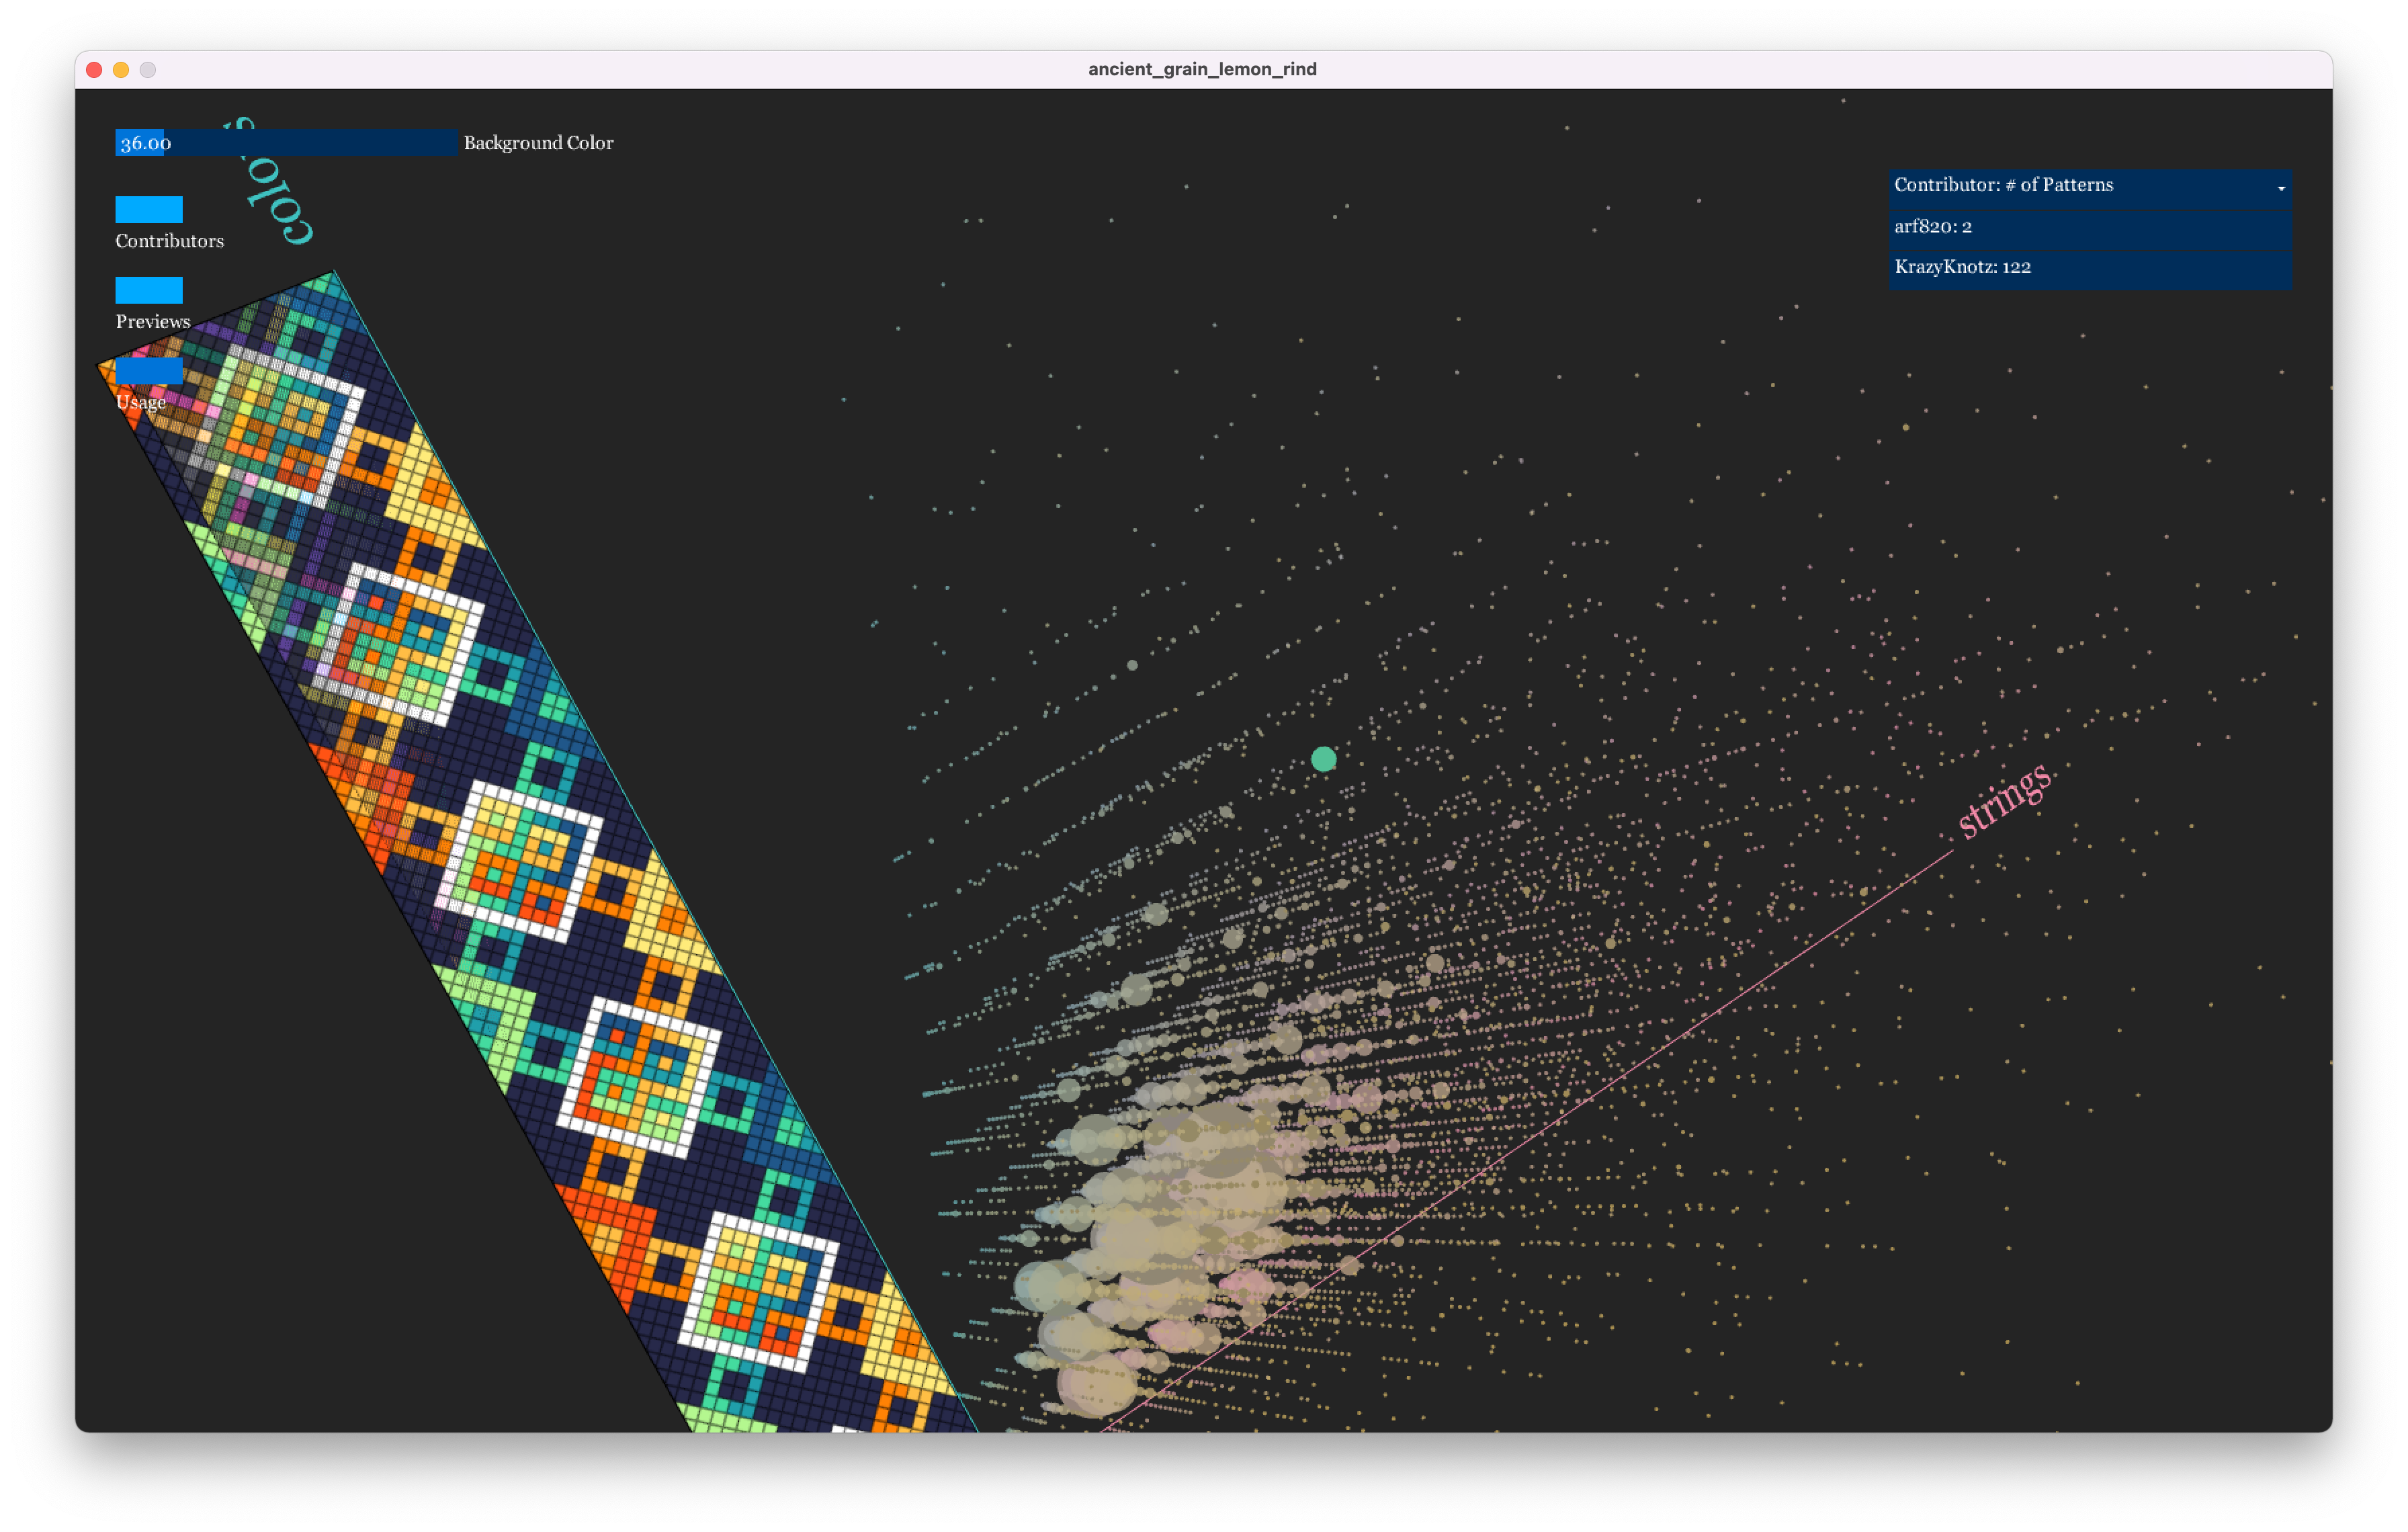Screen dimensions: 2408x1532
Task: Click the highlighted green data point
Action: (x=1323, y=759)
